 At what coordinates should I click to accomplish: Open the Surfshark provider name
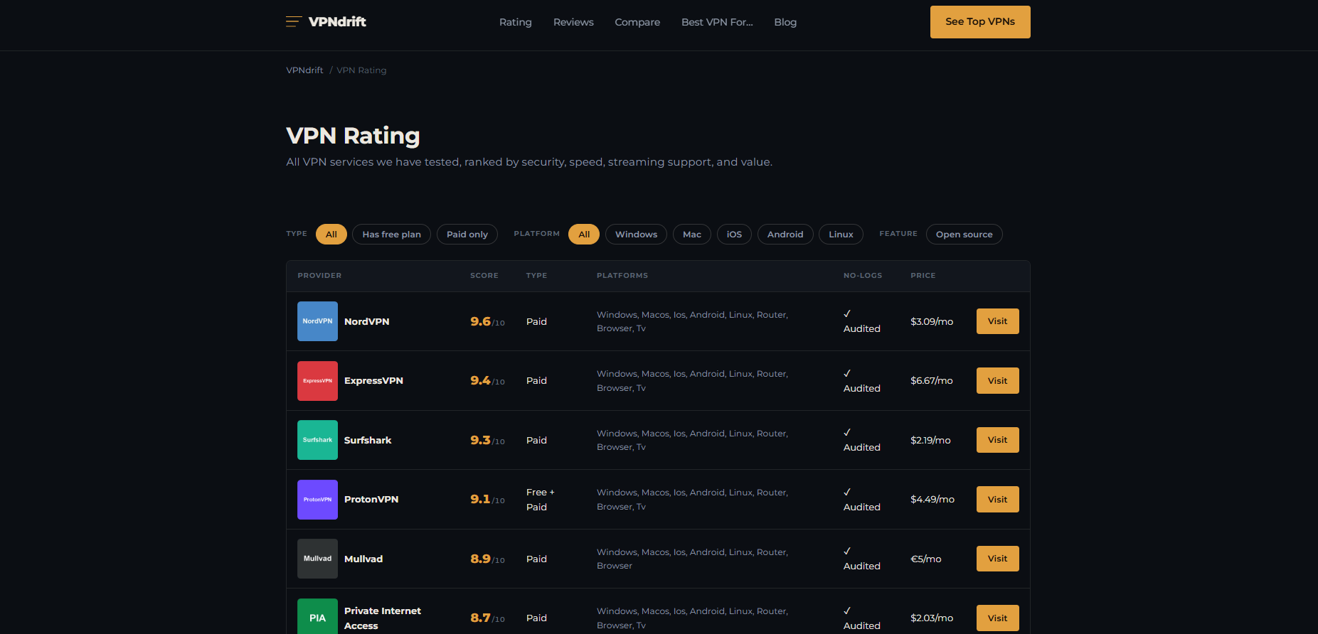[368, 441]
